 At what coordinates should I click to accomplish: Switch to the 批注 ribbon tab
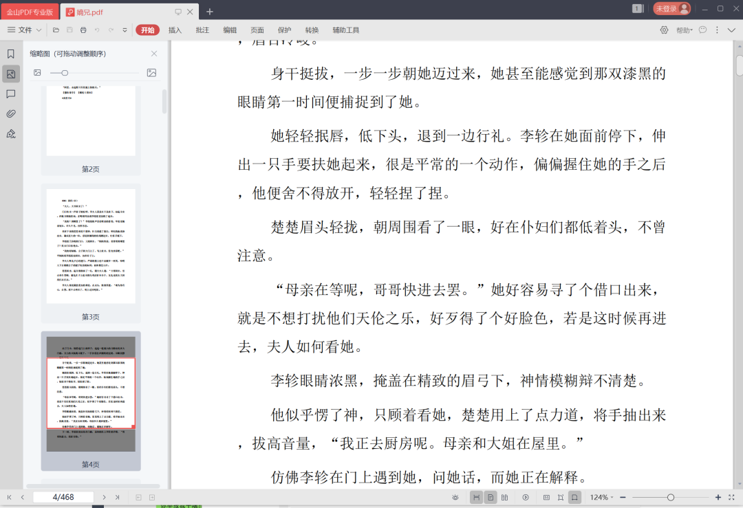point(202,30)
